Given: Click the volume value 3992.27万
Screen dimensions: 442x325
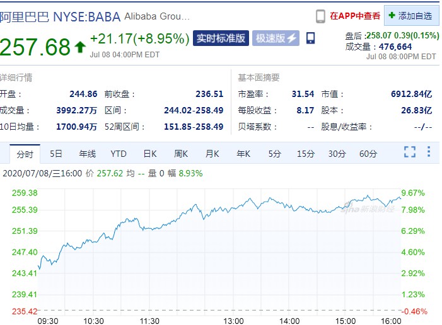Looking at the screenshot, I should 77,110.
